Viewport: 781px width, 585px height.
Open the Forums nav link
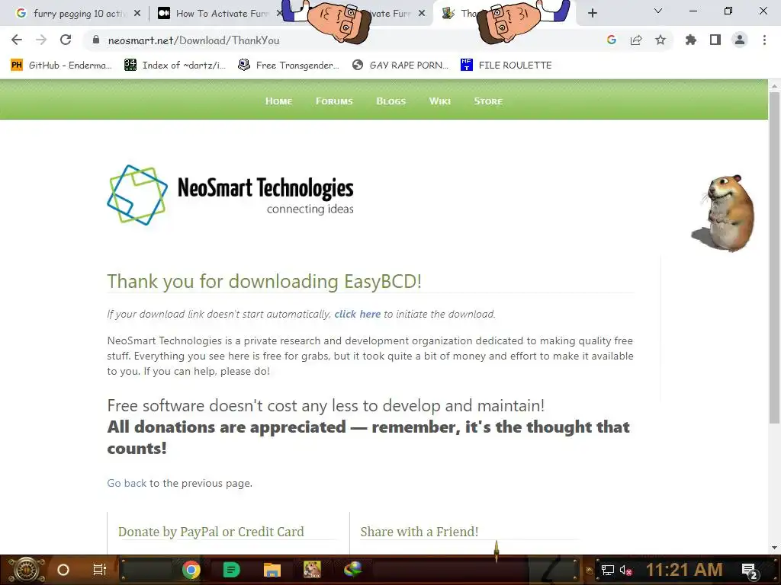tap(334, 101)
